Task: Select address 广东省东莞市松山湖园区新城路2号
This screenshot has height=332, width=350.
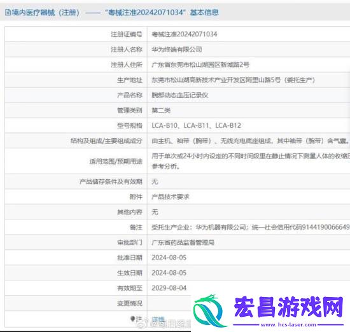Action: click(200, 65)
